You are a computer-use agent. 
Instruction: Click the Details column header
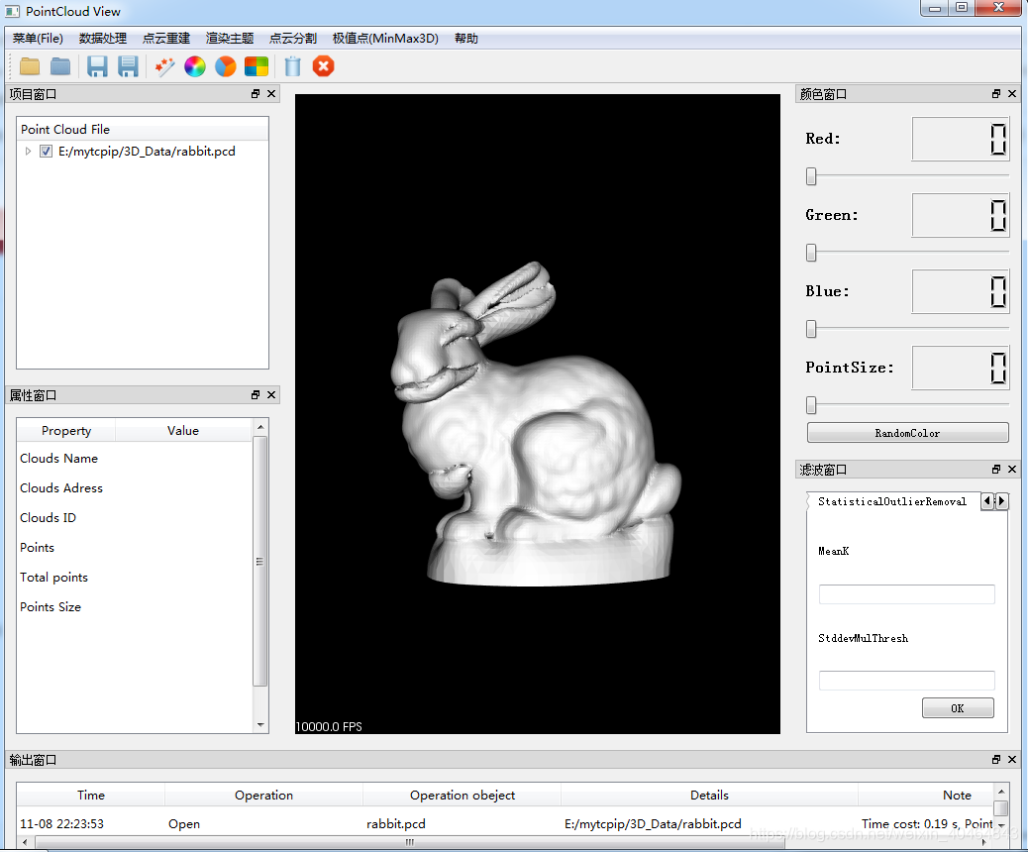(x=709, y=795)
